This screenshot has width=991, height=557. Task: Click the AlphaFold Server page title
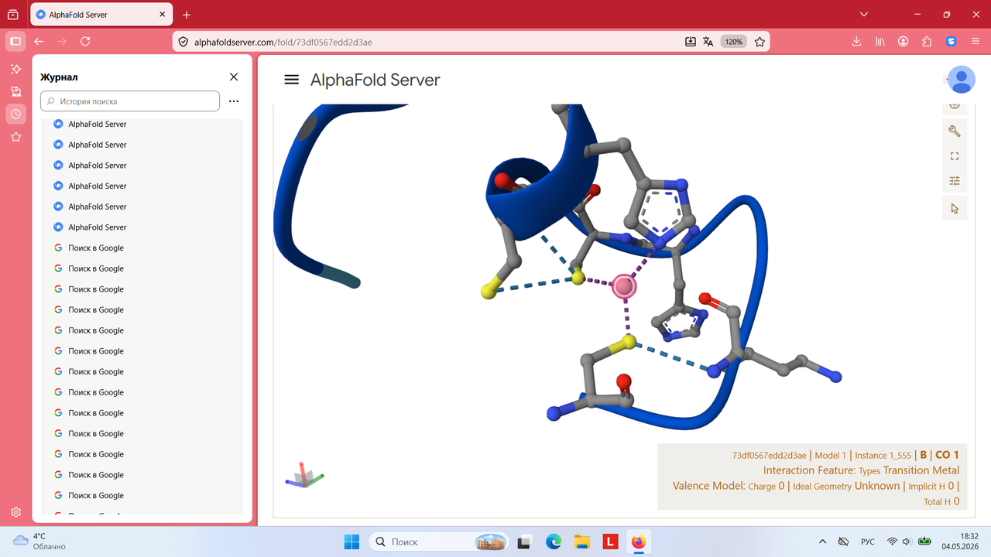375,80
